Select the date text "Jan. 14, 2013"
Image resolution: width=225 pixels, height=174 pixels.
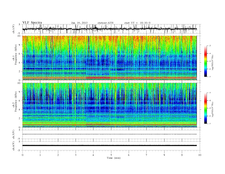coord(79,23)
